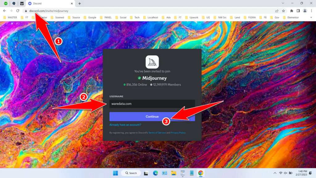Open Chrome's three-dot menu
Screen dimensions: 316x178
pos(311,11)
